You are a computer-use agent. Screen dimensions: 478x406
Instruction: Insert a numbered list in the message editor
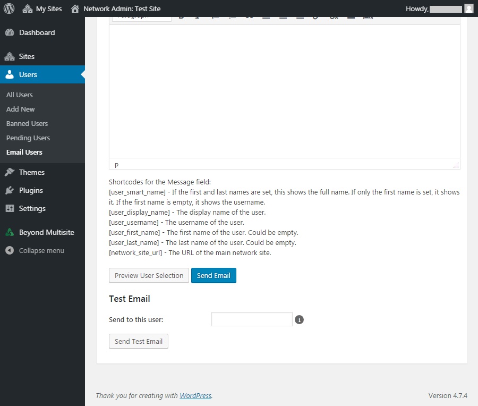tap(232, 16)
